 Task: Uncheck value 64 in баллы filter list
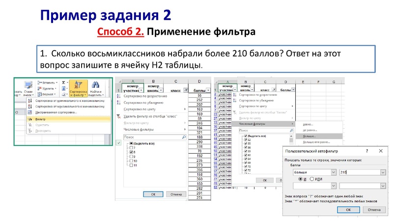246,159
